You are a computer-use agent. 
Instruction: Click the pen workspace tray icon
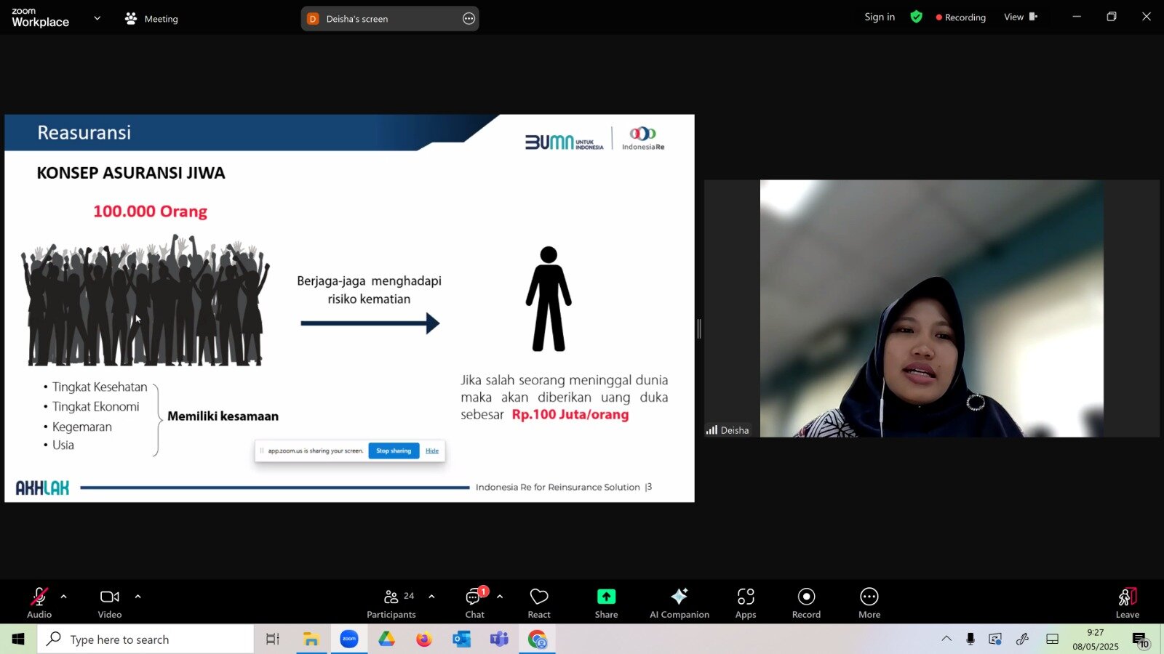[1022, 639]
